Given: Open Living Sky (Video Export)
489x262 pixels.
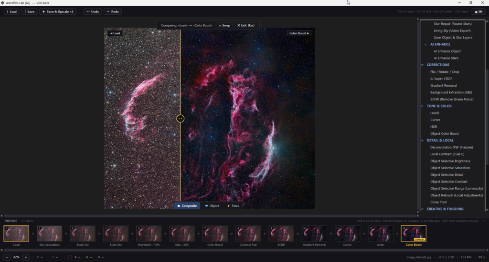Looking at the screenshot, I should click(x=452, y=30).
